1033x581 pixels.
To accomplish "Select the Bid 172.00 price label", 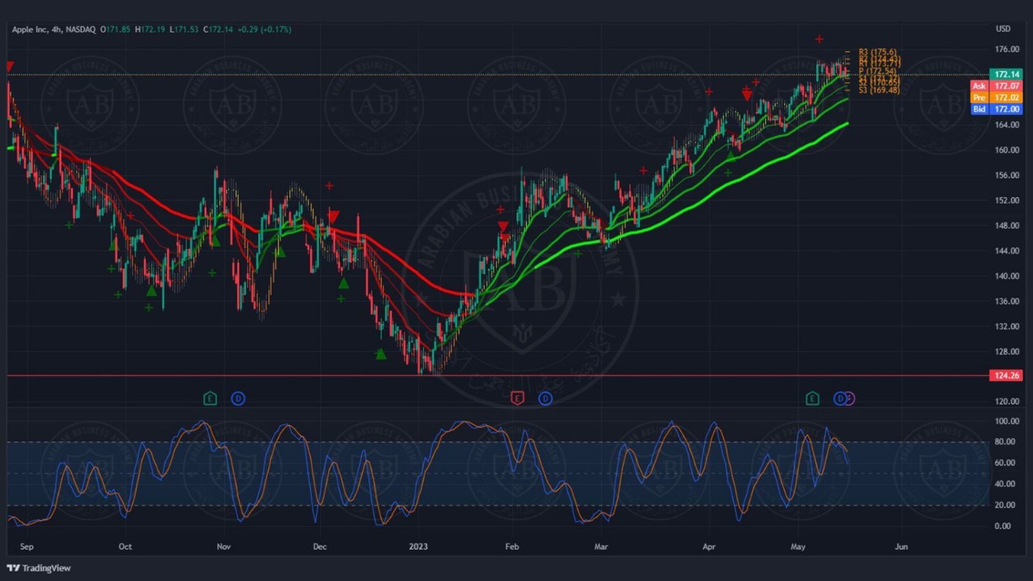I will [x=997, y=109].
